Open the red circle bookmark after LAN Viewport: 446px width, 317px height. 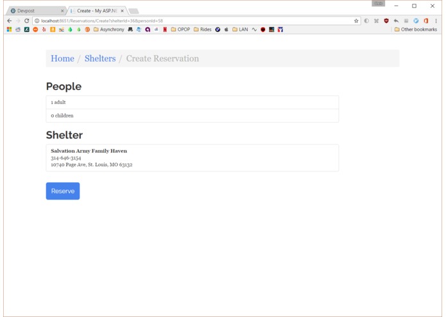(x=263, y=30)
